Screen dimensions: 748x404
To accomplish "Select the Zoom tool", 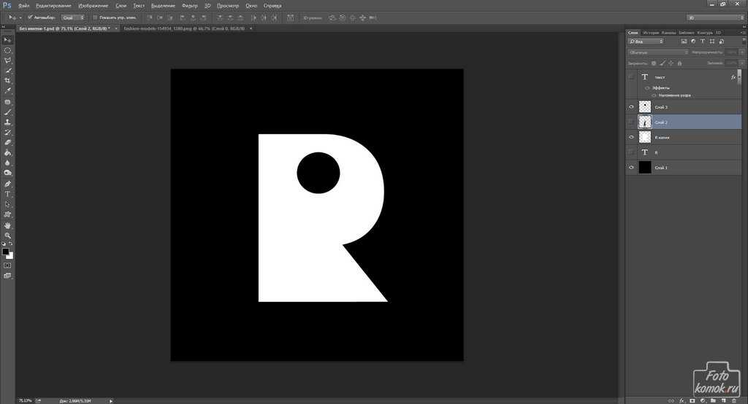I will coord(7,236).
